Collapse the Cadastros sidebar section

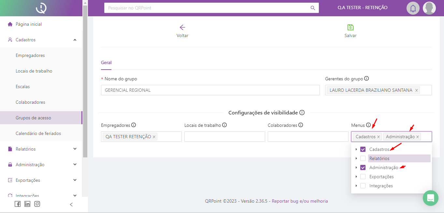[75, 40]
